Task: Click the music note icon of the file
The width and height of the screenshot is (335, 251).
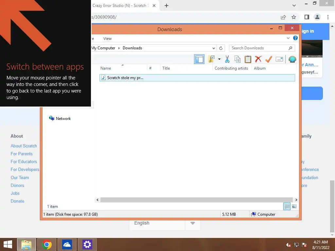Action: click(x=103, y=78)
